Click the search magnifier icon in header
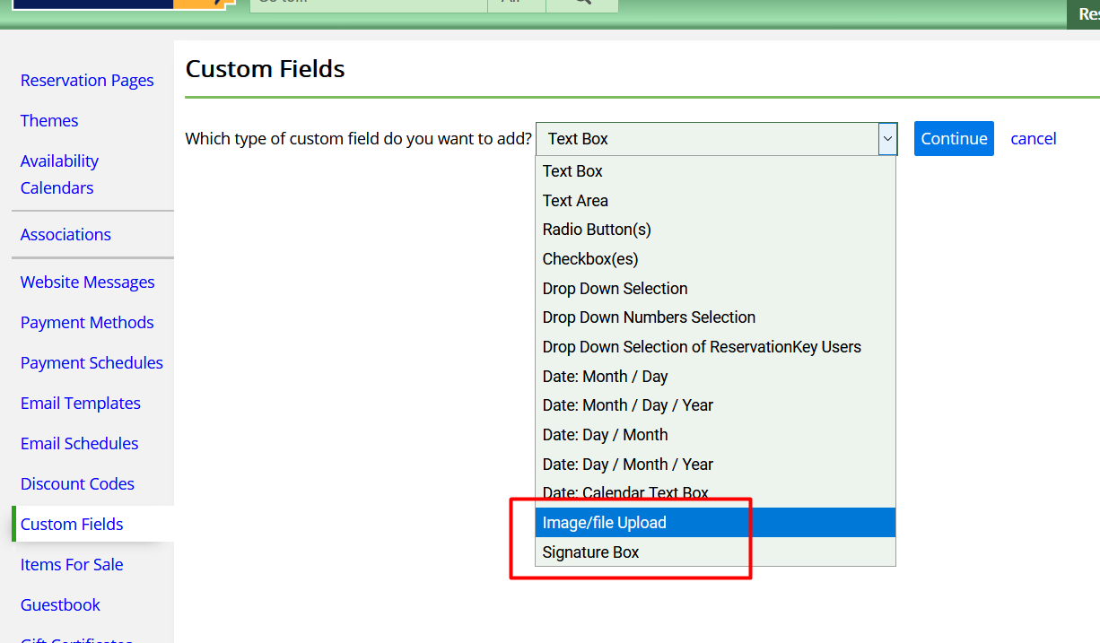This screenshot has width=1100, height=643. pos(582,4)
